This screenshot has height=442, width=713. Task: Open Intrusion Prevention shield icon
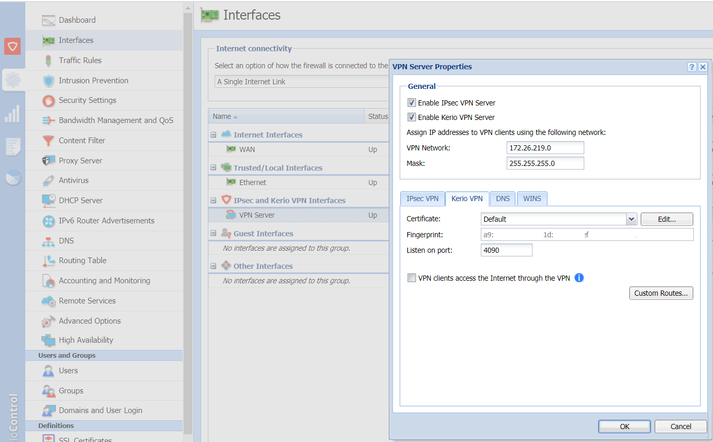point(49,81)
